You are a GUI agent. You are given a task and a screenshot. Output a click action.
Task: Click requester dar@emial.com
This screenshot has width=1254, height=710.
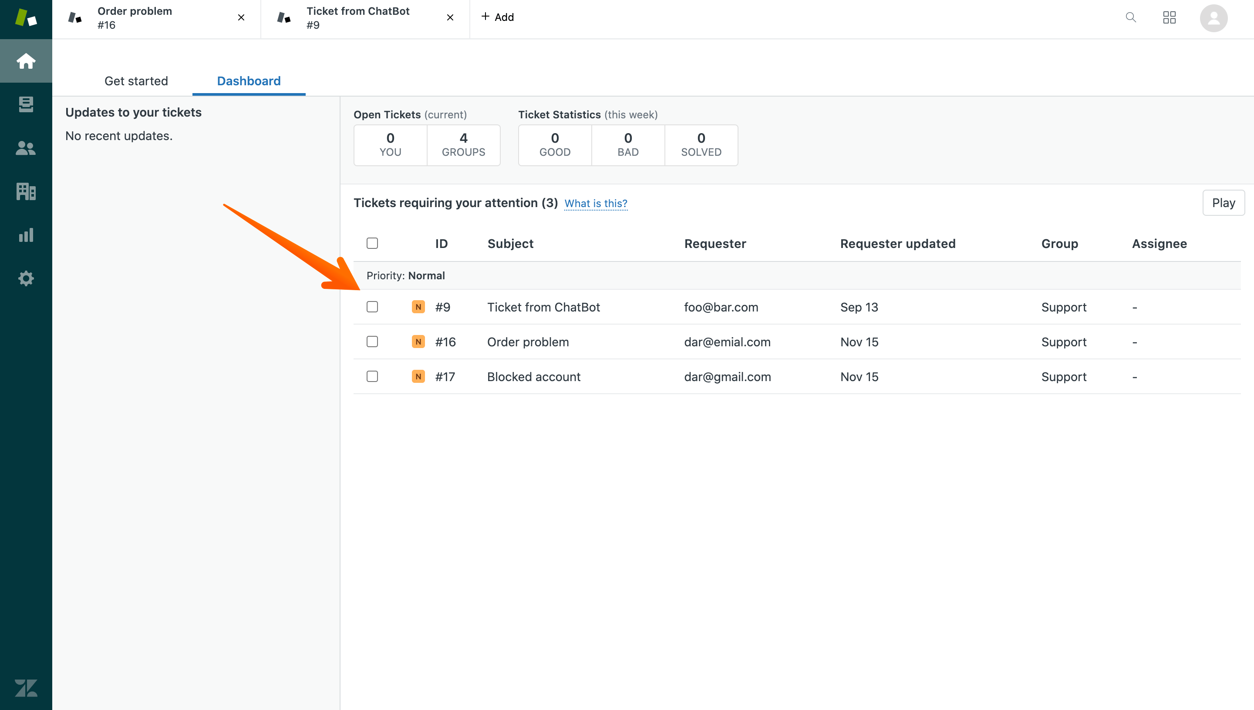coord(727,342)
